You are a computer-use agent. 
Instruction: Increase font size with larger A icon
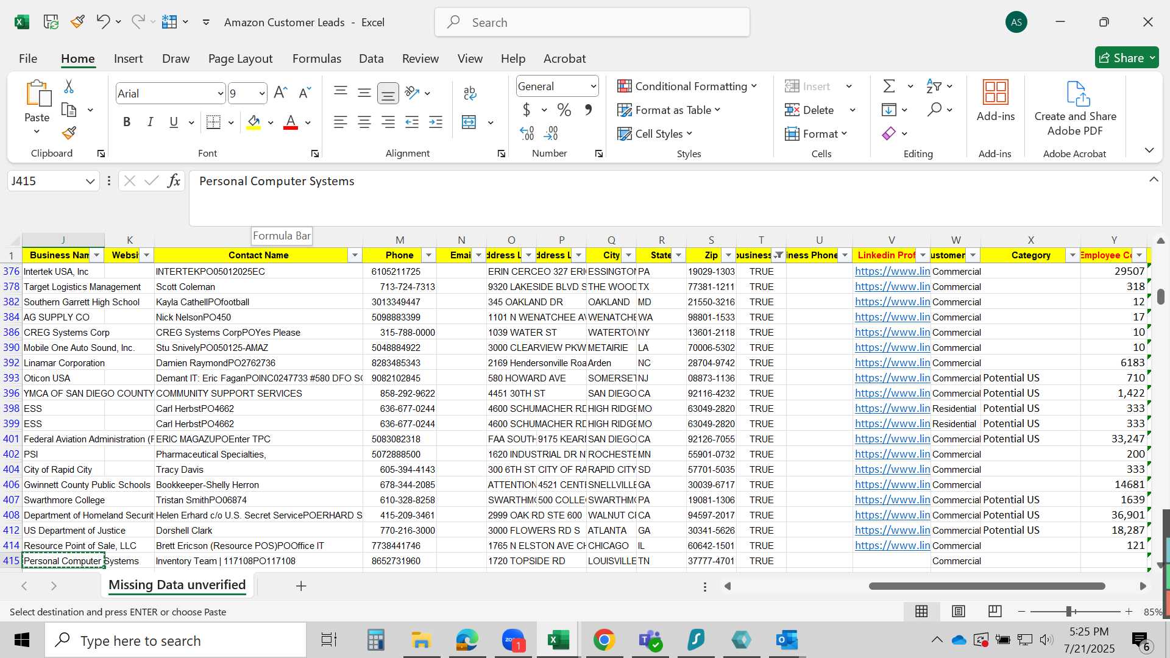point(280,93)
